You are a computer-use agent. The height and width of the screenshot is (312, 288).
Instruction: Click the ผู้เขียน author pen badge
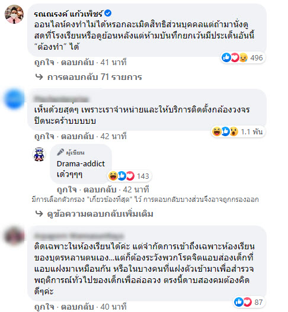point(71,152)
